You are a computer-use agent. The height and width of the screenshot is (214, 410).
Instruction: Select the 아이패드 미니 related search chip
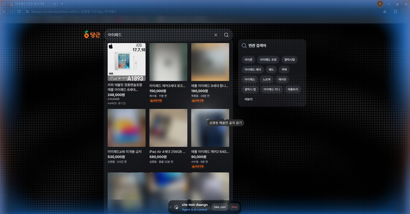pyautogui.click(x=271, y=89)
